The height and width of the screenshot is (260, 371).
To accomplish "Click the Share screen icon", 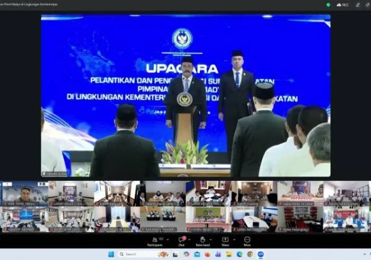I will (225, 241).
